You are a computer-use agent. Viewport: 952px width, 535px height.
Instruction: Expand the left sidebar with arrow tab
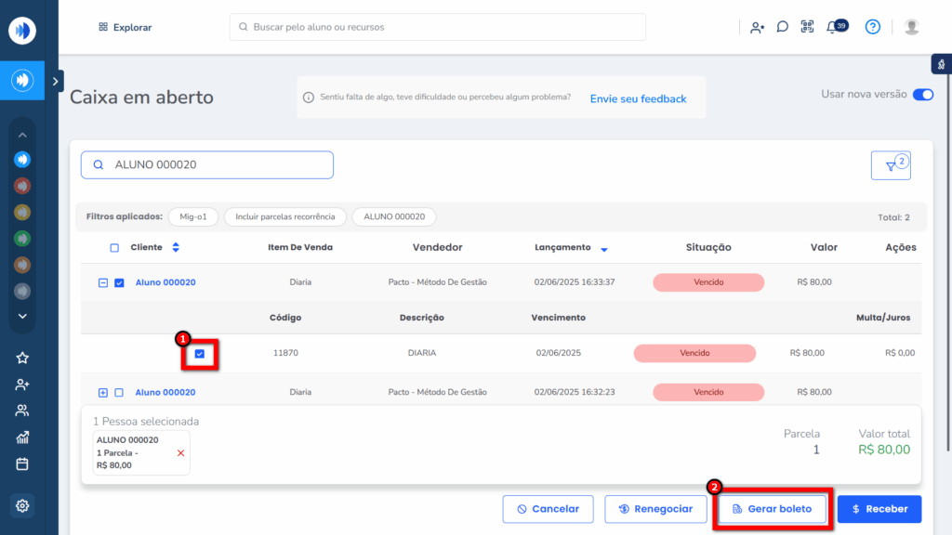(57, 82)
